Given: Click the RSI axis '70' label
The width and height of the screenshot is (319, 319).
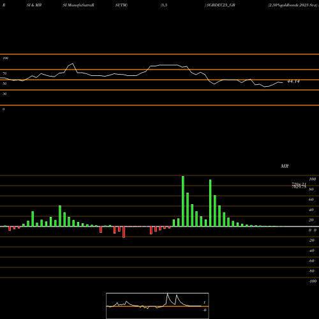Looking at the screenshot, I should pos(4,73).
